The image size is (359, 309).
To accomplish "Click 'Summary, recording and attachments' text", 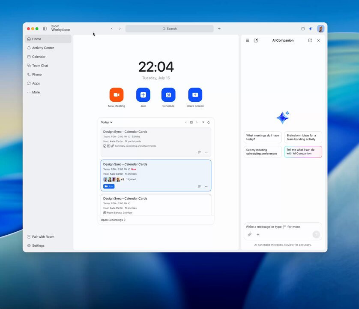I will 135,146.
